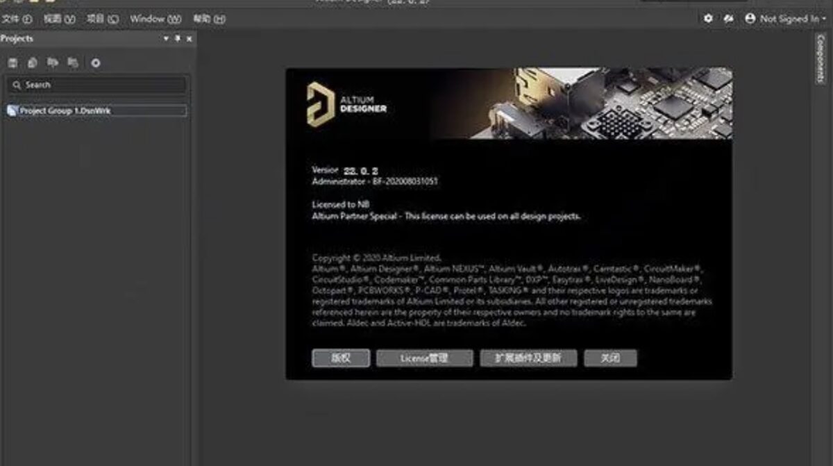The height and width of the screenshot is (466, 833).
Task: Expand the Not Signed In dropdown
Action: coord(824,19)
